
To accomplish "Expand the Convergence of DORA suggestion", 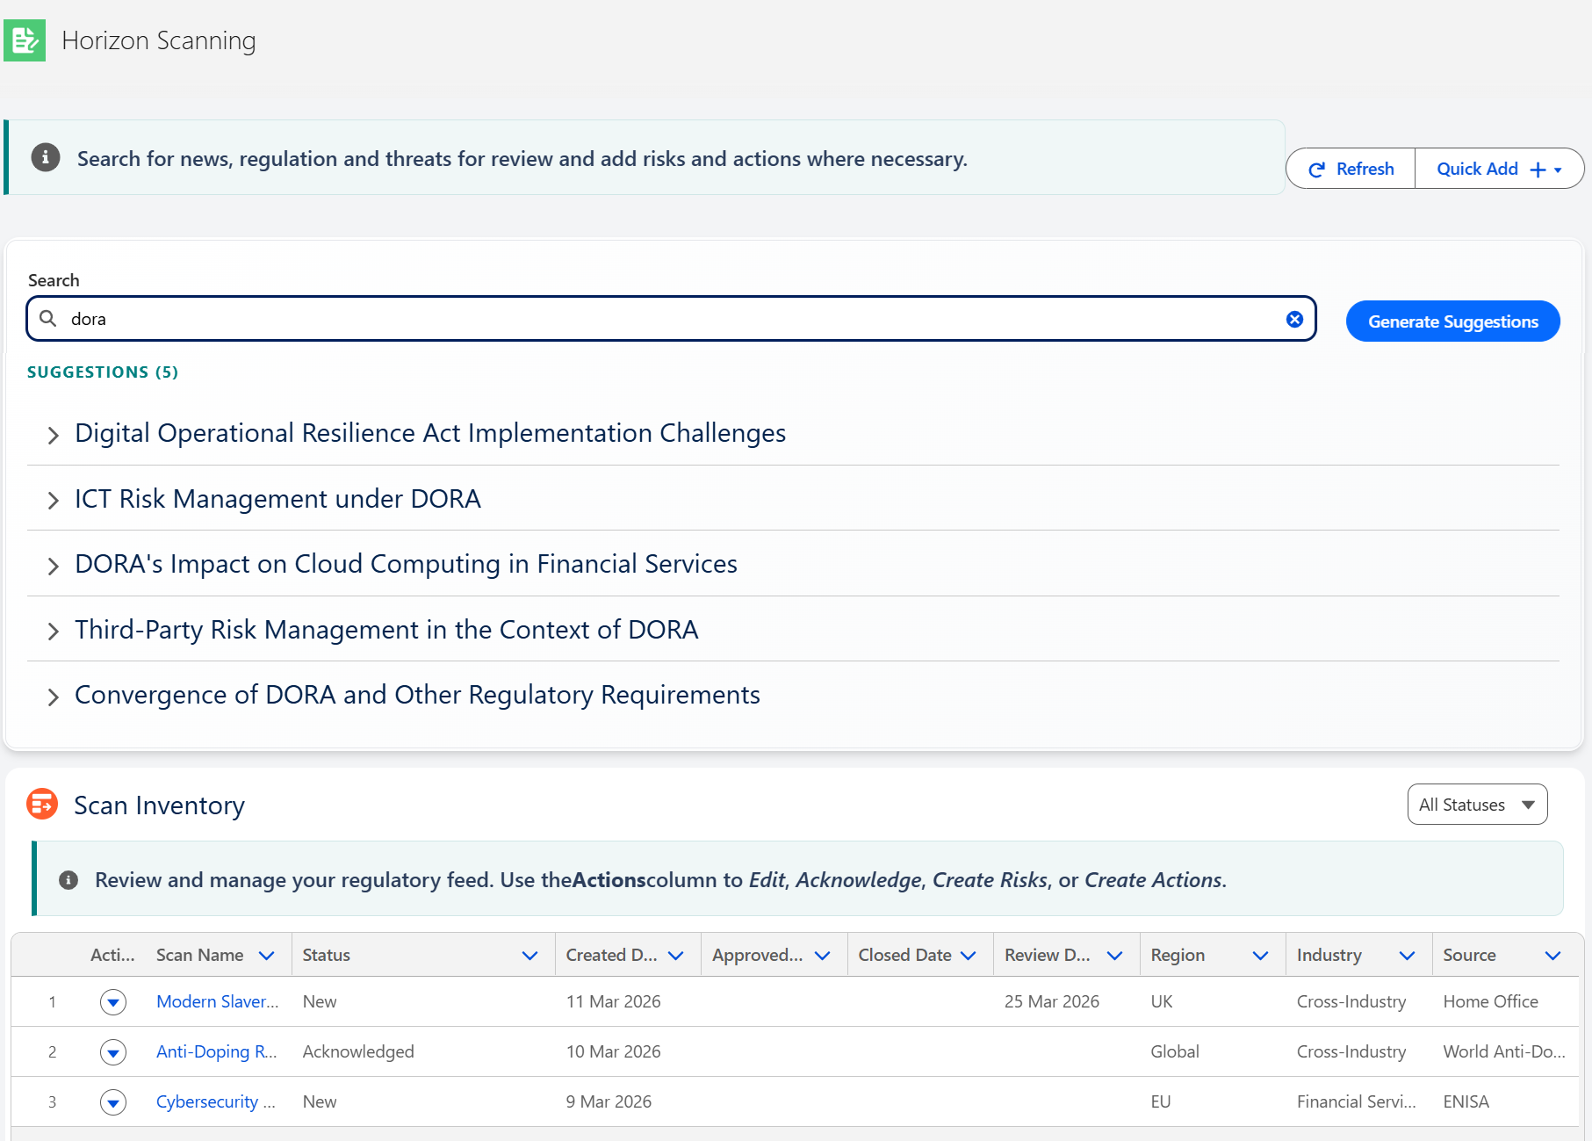I will [x=53, y=697].
